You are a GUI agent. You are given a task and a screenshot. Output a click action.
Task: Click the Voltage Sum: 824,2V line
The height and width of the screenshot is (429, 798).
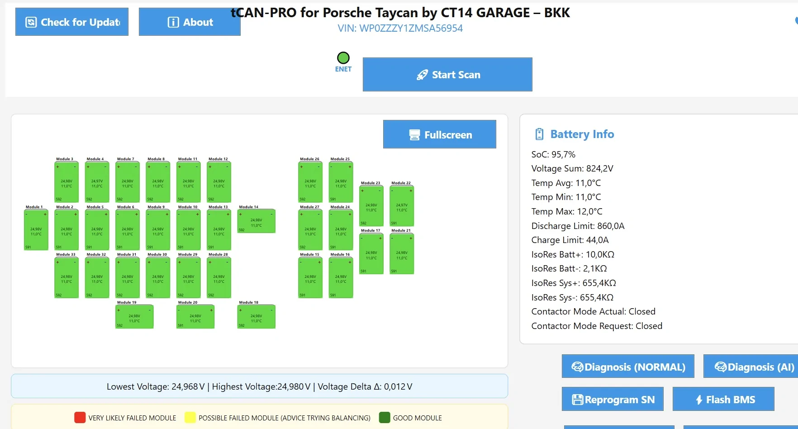coord(572,168)
